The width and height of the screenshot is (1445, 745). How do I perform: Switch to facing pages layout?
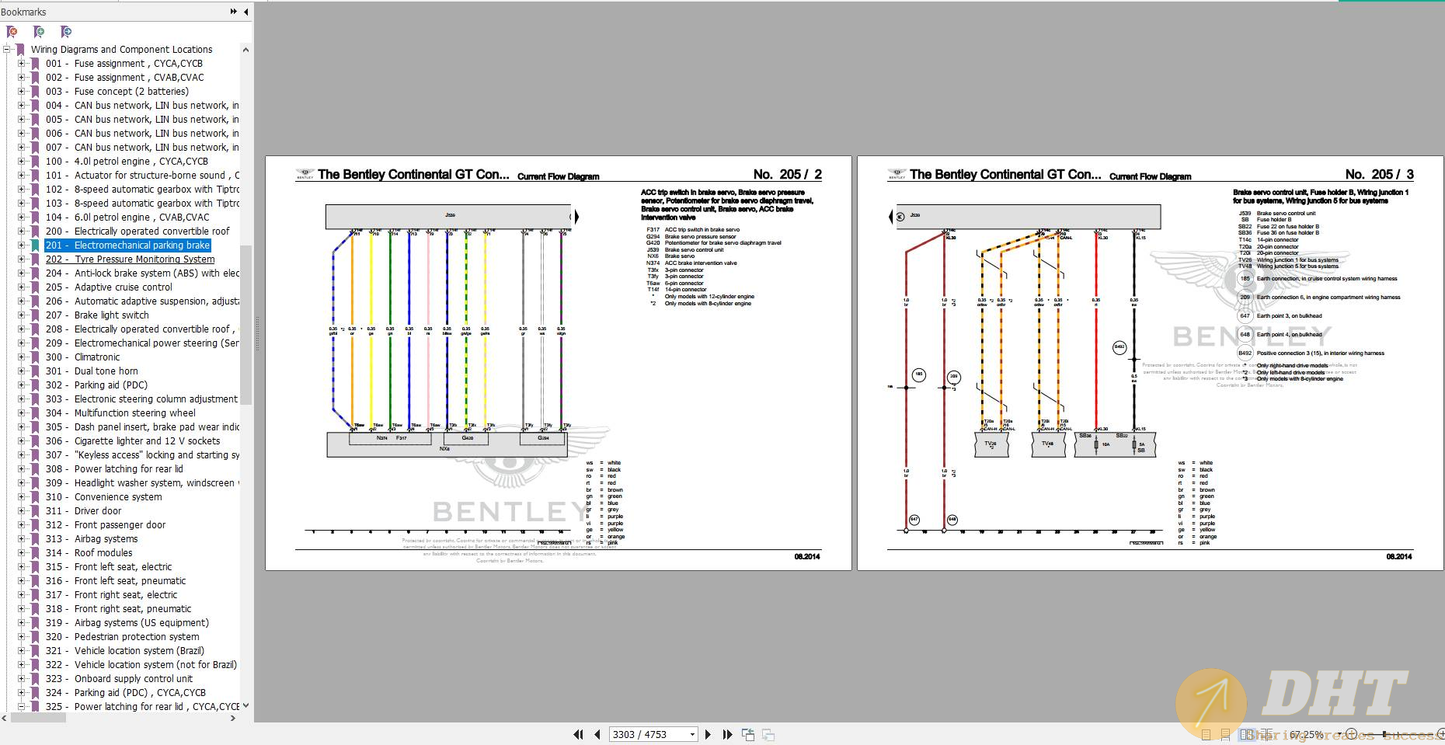[x=1247, y=734]
